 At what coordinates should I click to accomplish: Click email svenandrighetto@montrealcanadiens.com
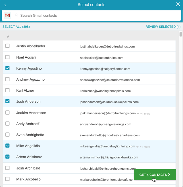click(110, 135)
